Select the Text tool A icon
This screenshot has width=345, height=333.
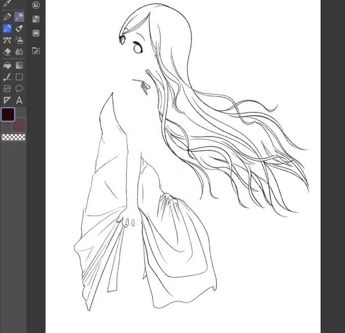coord(19,100)
